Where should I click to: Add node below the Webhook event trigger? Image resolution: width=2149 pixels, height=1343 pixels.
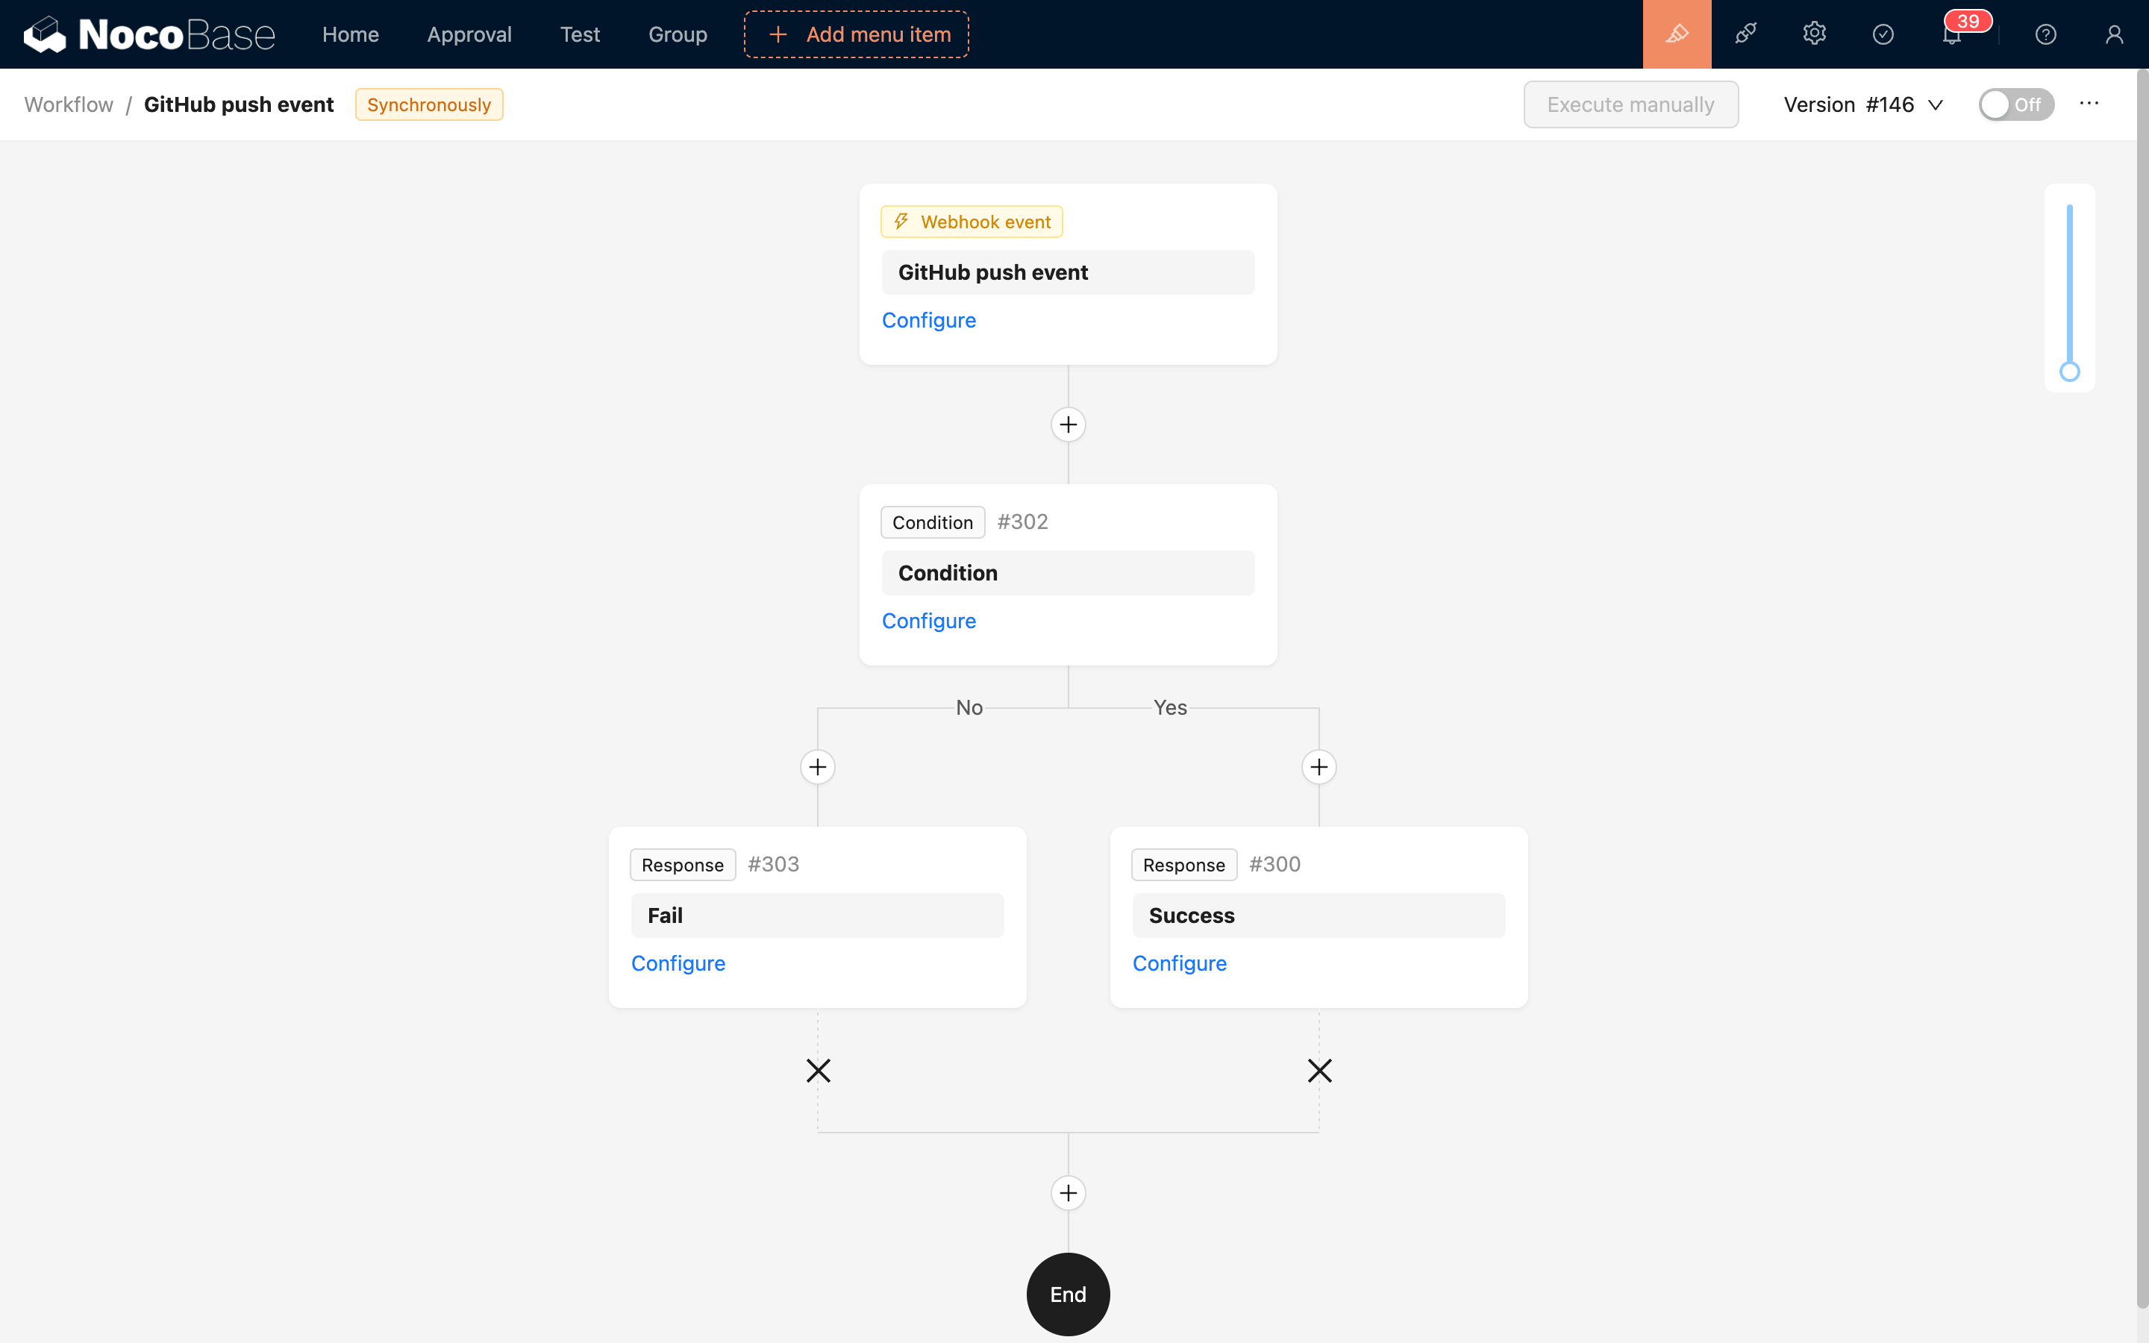pyautogui.click(x=1067, y=425)
